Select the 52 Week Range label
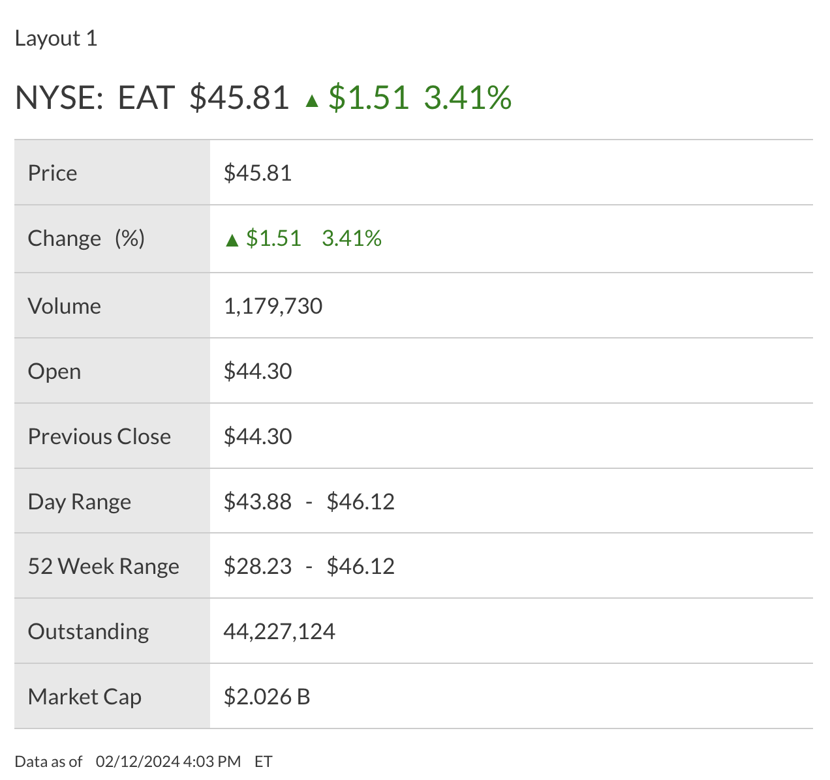The image size is (830, 780). pos(104,566)
